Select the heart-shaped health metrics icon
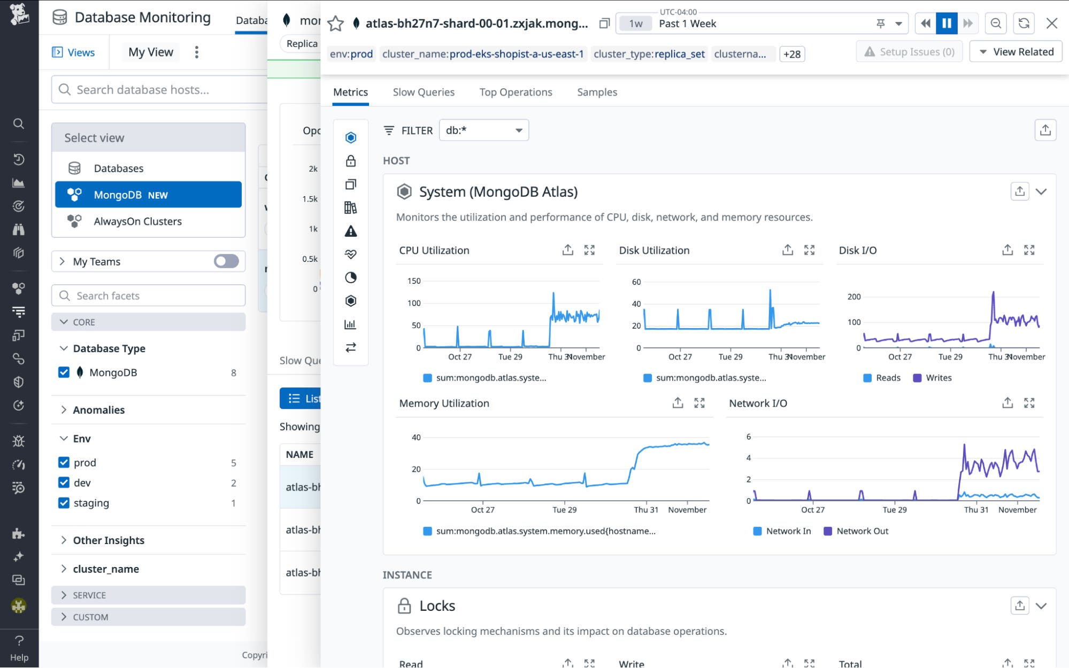This screenshot has width=1069, height=668. 350,254
